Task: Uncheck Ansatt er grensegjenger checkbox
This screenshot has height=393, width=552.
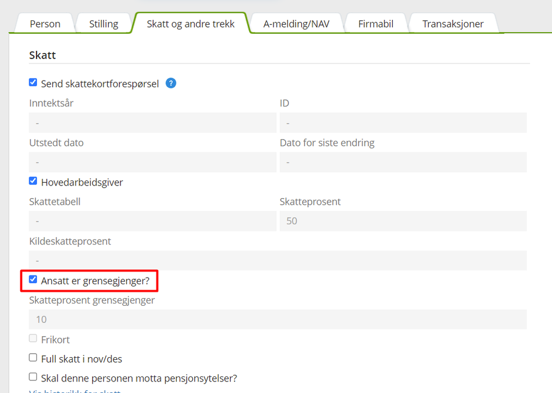Action: 33,279
